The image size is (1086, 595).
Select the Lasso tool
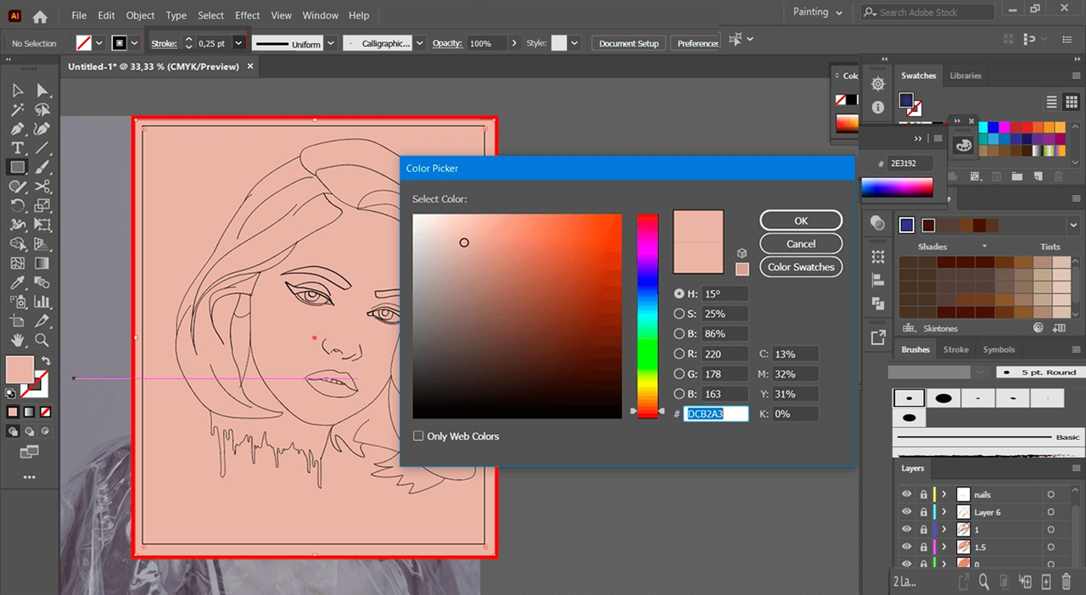(x=42, y=109)
